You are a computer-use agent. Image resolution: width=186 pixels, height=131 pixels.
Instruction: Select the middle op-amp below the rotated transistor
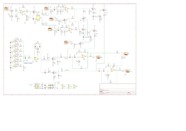(x=71, y=29)
